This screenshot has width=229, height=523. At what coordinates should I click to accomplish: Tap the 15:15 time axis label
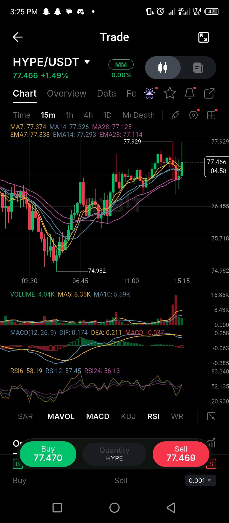tap(182, 281)
